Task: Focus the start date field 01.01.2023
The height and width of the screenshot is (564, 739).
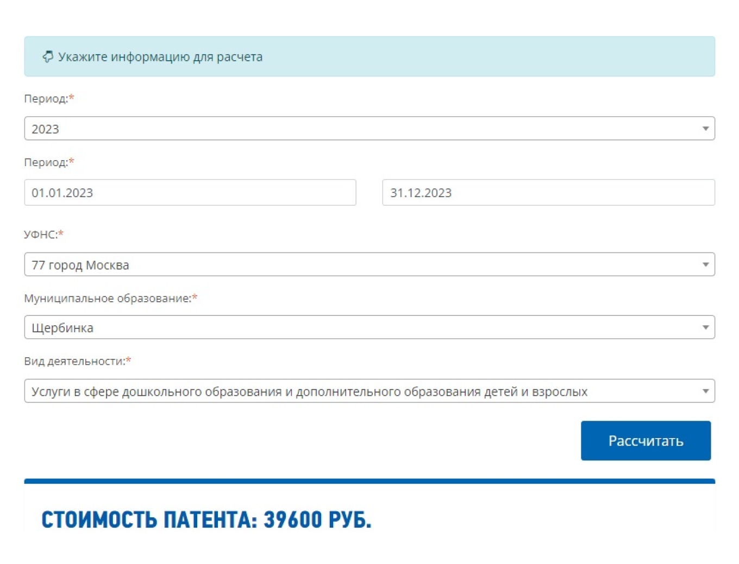Action: pos(190,193)
